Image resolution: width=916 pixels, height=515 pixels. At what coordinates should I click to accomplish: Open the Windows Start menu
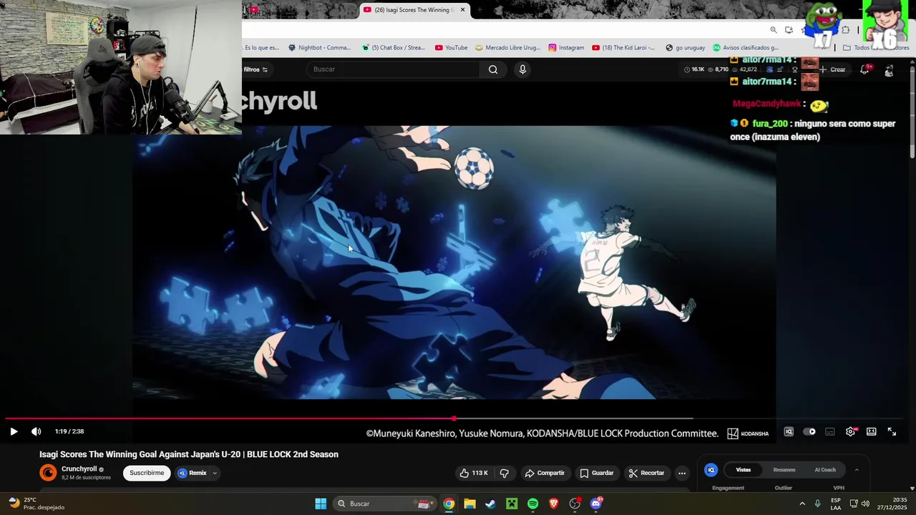pos(321,504)
